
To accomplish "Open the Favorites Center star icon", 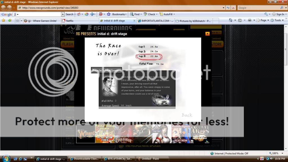I will [3, 20].
